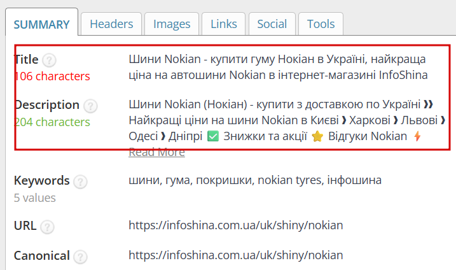Click the Canonical field label

click(41, 256)
